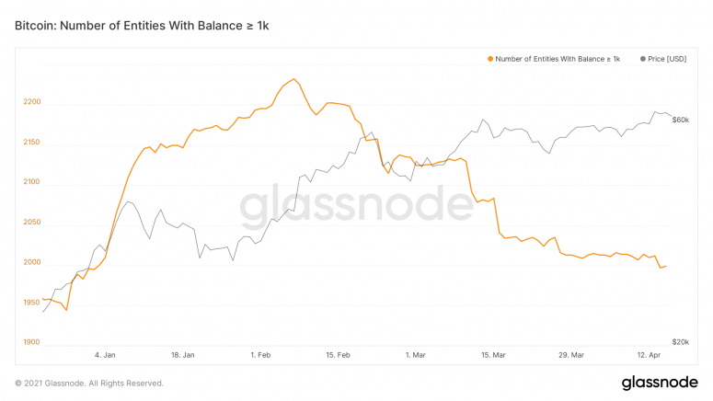This screenshot has height=401, width=713.
Task: Select the 1. Feb date label
Action: [260, 354]
